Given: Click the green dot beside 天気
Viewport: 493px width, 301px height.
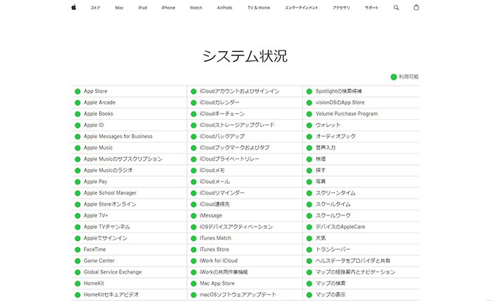Looking at the screenshot, I should (x=309, y=239).
